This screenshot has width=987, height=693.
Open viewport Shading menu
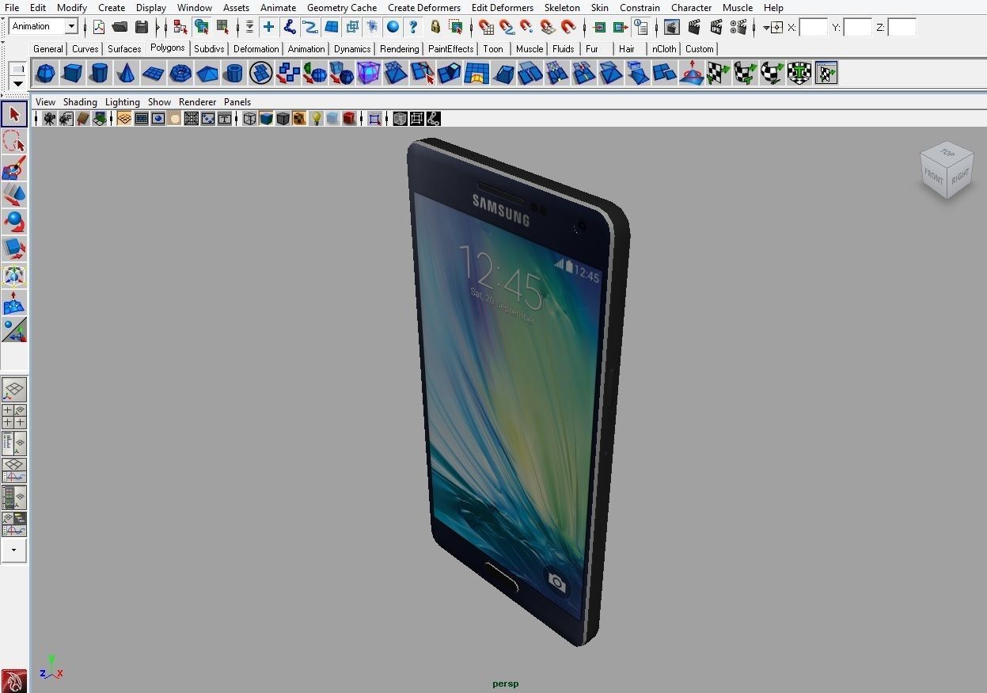coord(80,102)
